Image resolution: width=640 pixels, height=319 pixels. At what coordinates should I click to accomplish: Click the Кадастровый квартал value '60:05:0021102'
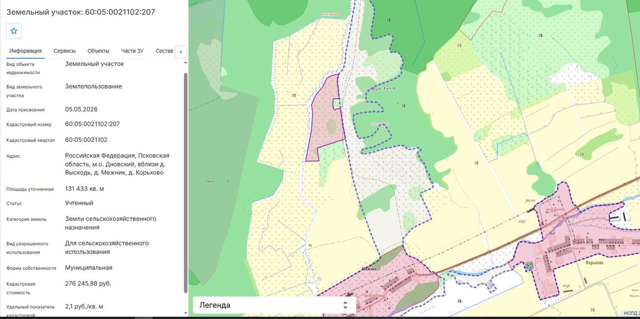86,140
